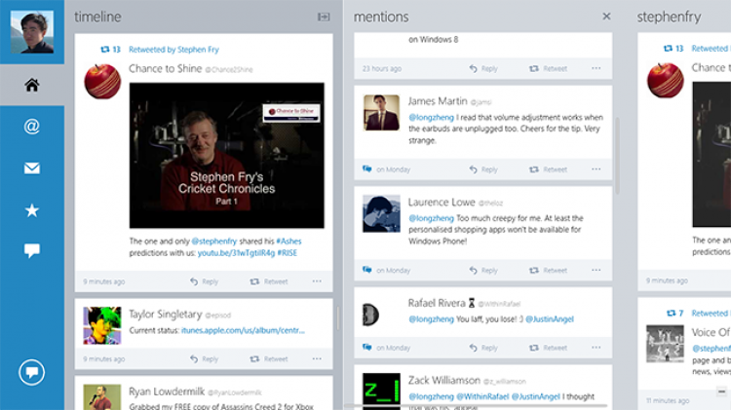Reply to Taylor Singletary's tweet
This screenshot has height=410, width=731.
coord(204,358)
